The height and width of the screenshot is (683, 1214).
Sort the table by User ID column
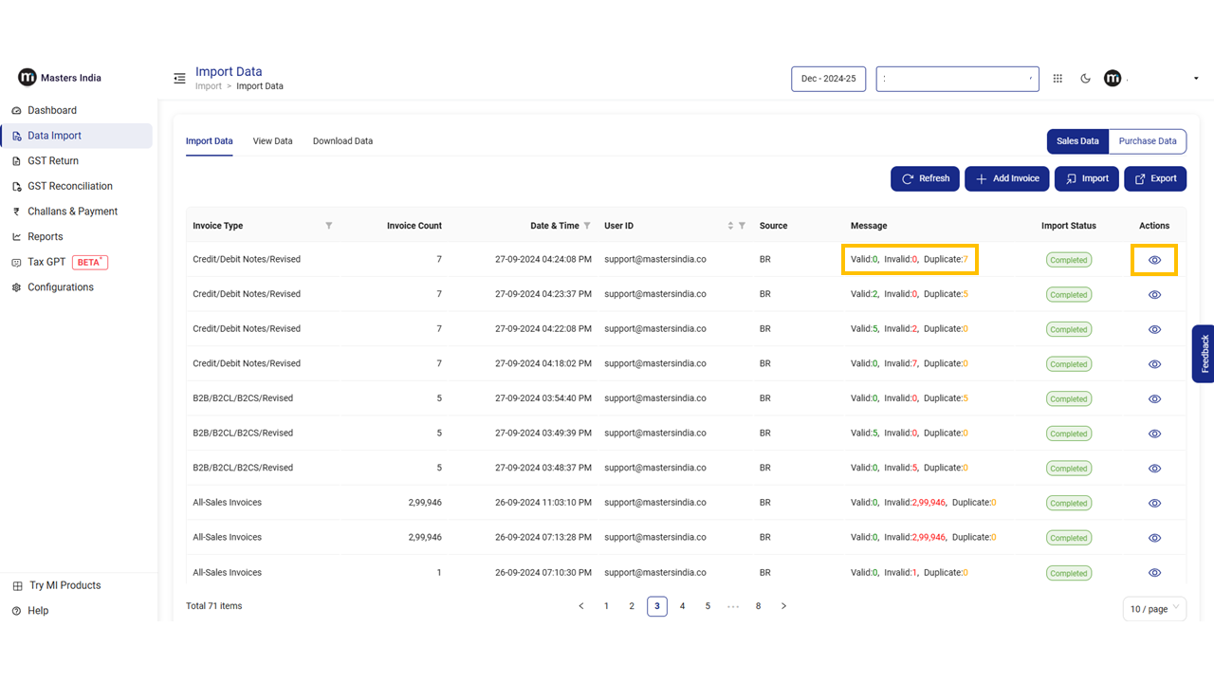coord(730,226)
